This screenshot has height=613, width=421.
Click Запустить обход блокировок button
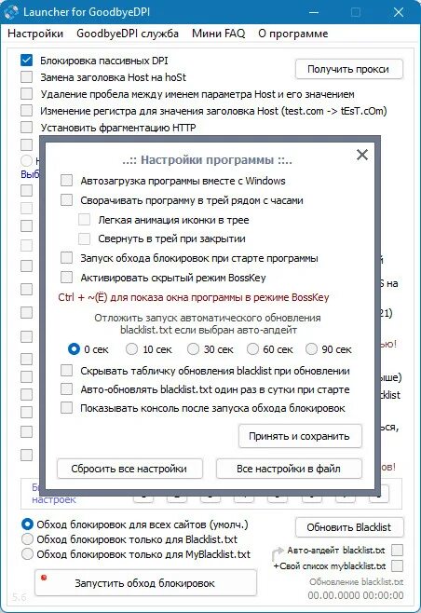click(145, 583)
